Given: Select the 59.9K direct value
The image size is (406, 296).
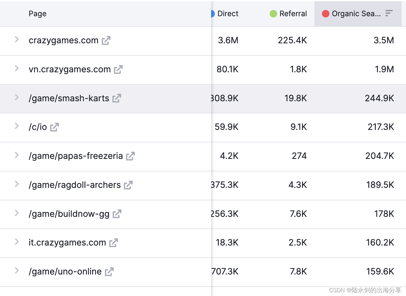Looking at the screenshot, I should (227, 127).
